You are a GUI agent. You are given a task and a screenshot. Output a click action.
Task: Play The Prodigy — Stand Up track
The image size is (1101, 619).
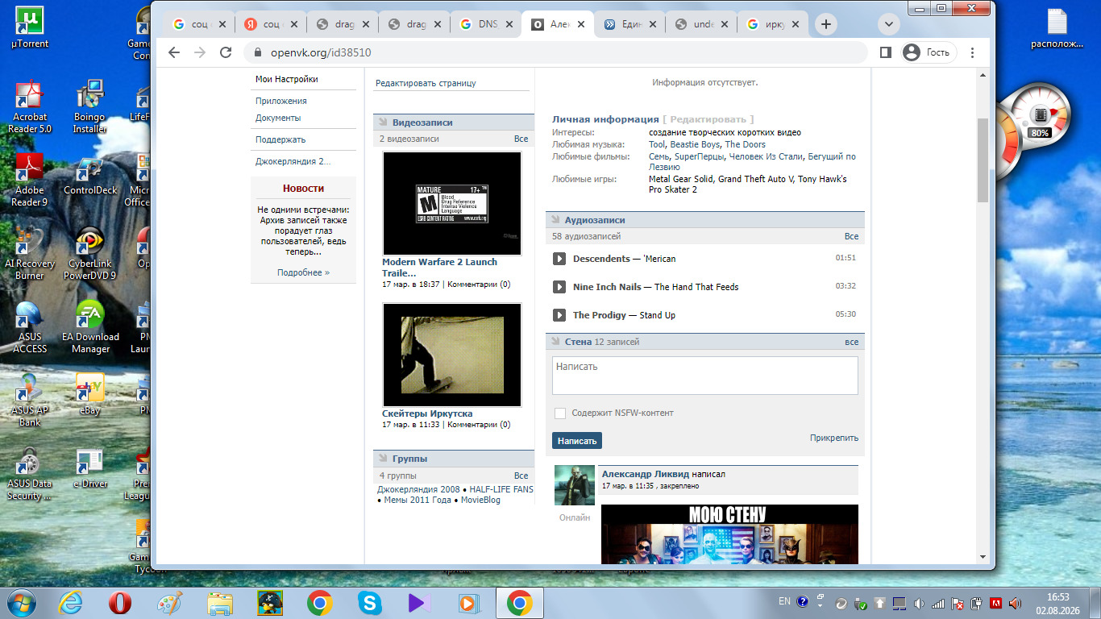point(559,315)
